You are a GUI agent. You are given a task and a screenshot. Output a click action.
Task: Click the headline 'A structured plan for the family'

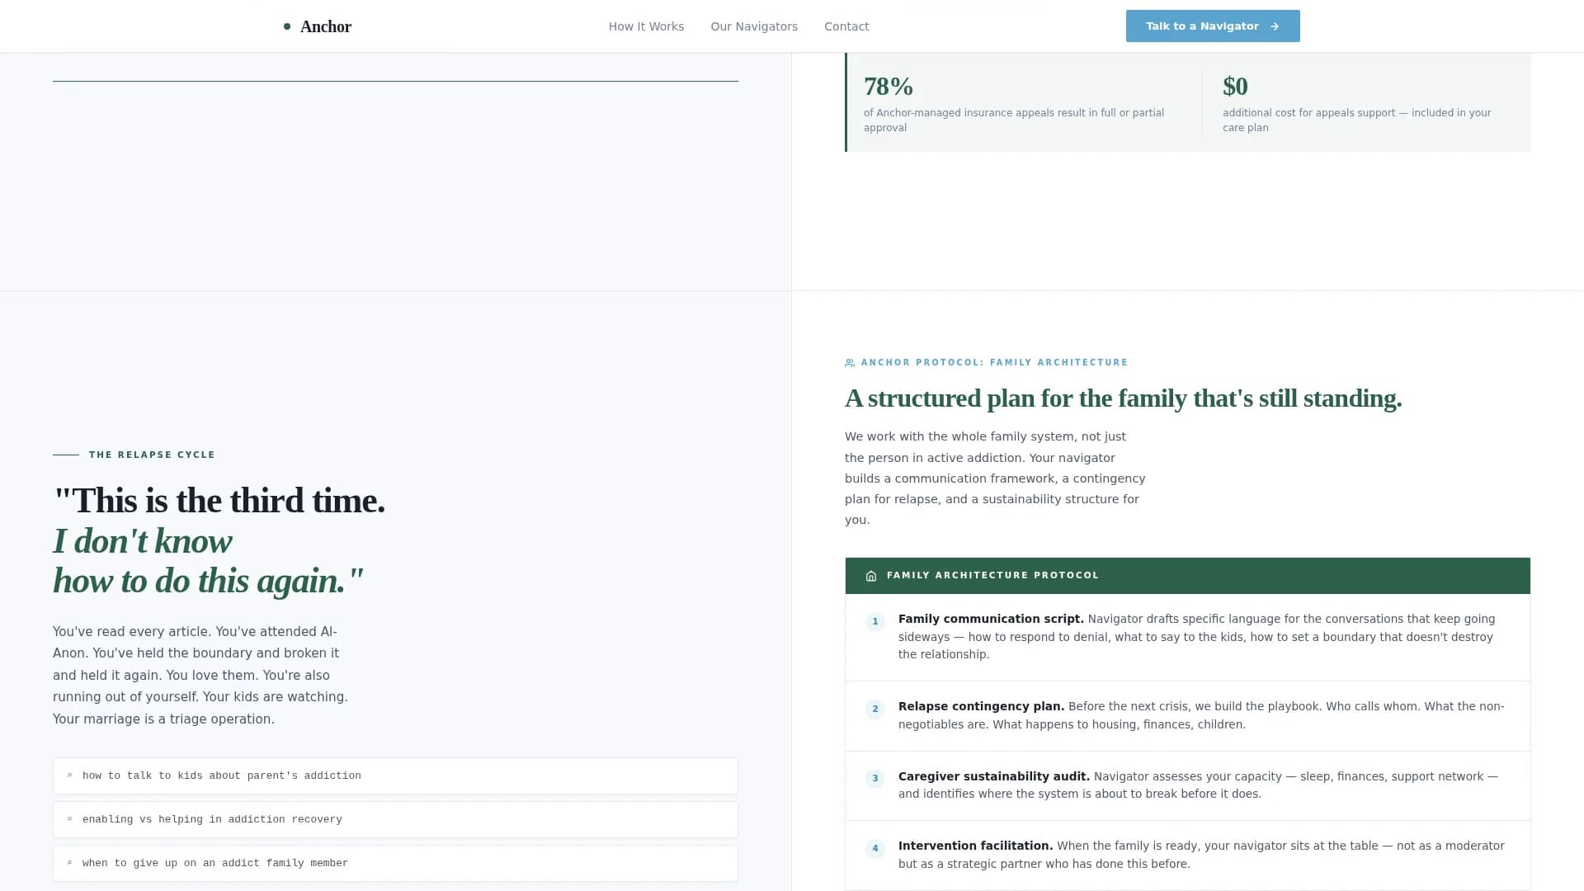pos(1124,398)
